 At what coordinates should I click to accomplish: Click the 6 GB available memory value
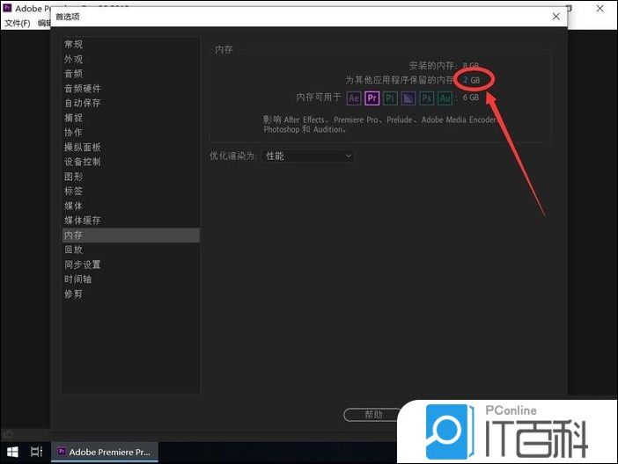(471, 98)
